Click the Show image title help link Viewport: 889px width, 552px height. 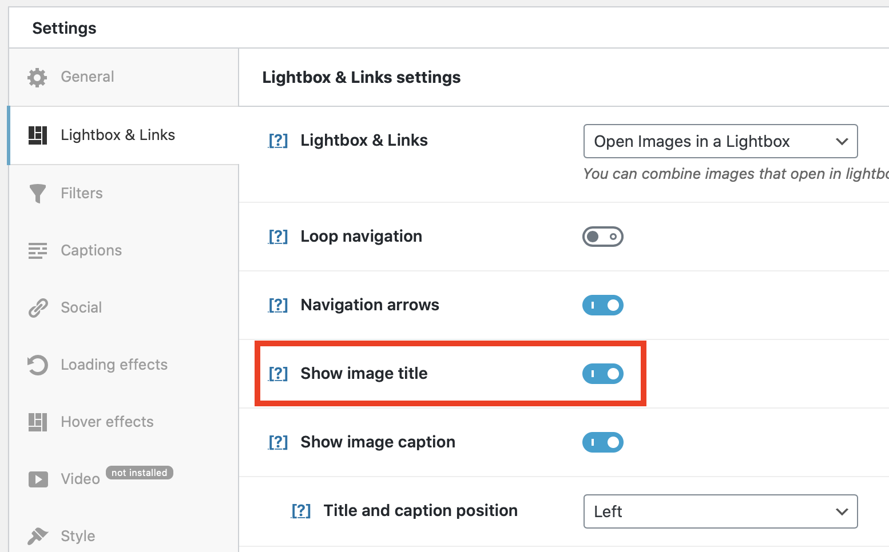278,374
